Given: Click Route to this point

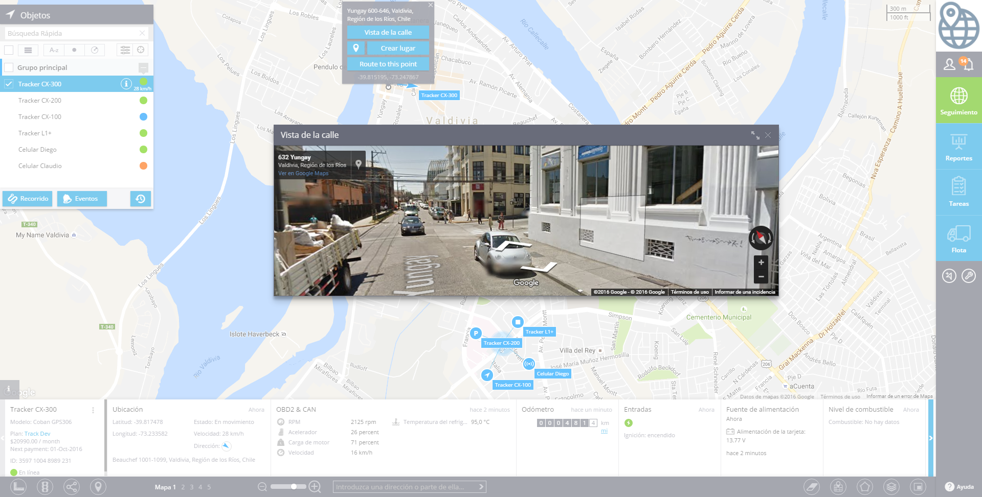Looking at the screenshot, I should tap(388, 64).
